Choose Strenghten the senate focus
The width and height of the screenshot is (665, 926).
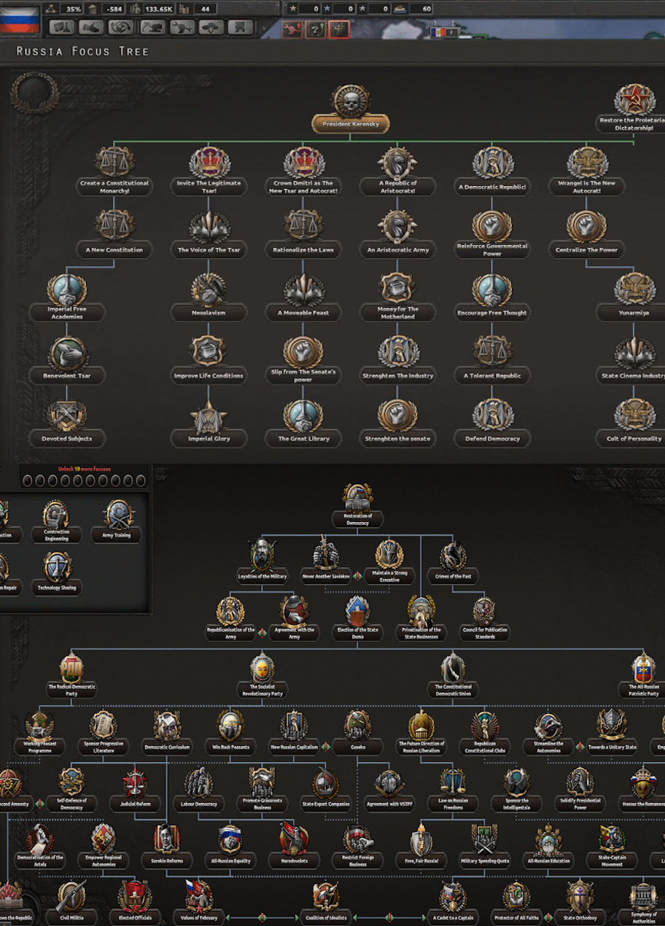pyautogui.click(x=397, y=423)
